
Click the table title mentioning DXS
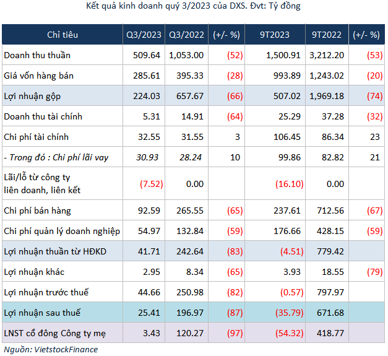[194, 7]
